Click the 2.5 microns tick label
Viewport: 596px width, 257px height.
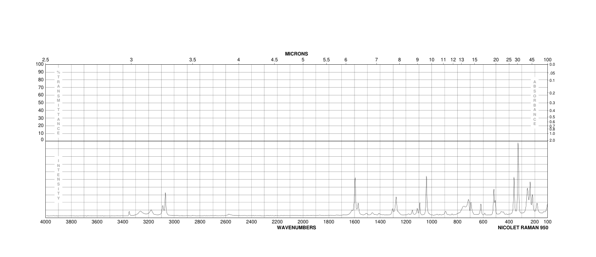coord(46,59)
